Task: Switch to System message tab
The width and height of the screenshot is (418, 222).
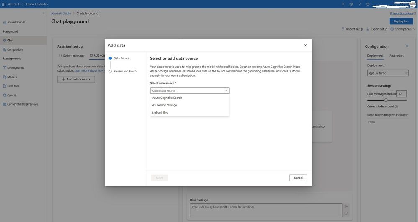Action: click(x=72, y=56)
